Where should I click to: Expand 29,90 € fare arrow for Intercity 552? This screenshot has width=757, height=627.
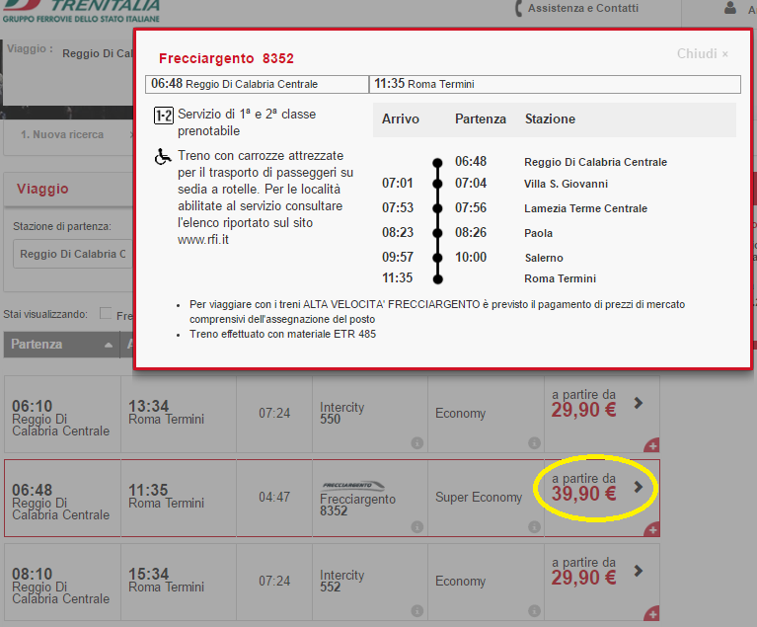point(638,571)
